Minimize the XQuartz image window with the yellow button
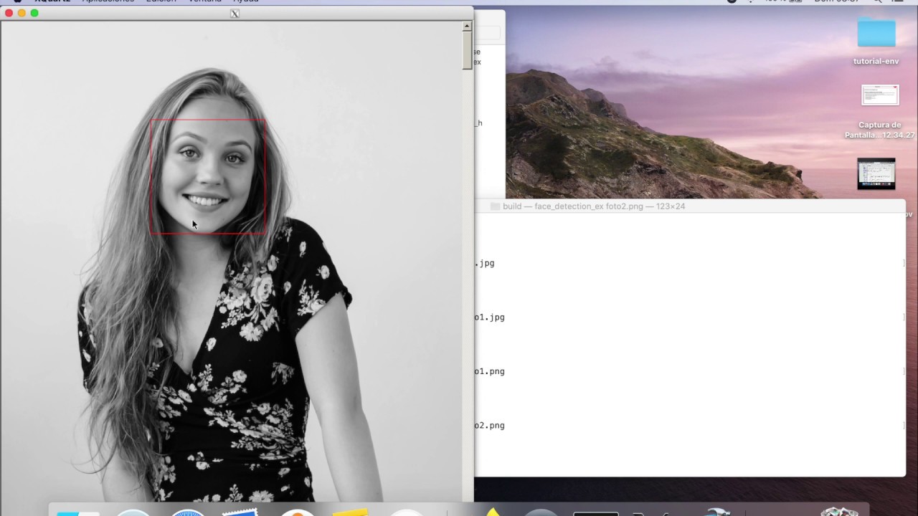The image size is (918, 516). point(22,13)
